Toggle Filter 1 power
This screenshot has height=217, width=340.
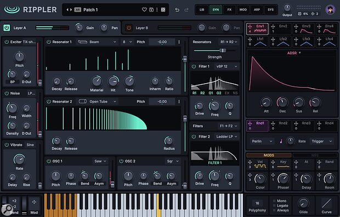click(194, 66)
